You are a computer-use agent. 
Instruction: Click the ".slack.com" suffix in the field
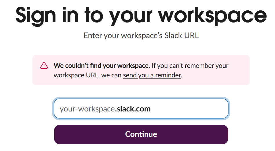133,109
